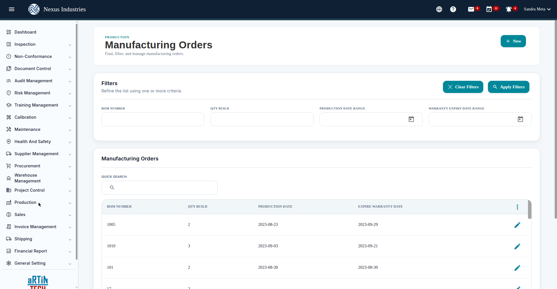Image resolution: width=557 pixels, height=289 pixels.
Task: Open table column options three-dot menu
Action: click(517, 207)
